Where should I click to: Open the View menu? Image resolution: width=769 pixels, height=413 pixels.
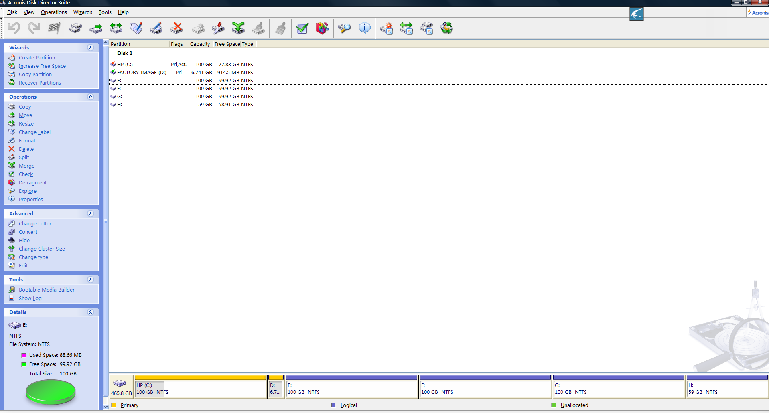pyautogui.click(x=29, y=12)
